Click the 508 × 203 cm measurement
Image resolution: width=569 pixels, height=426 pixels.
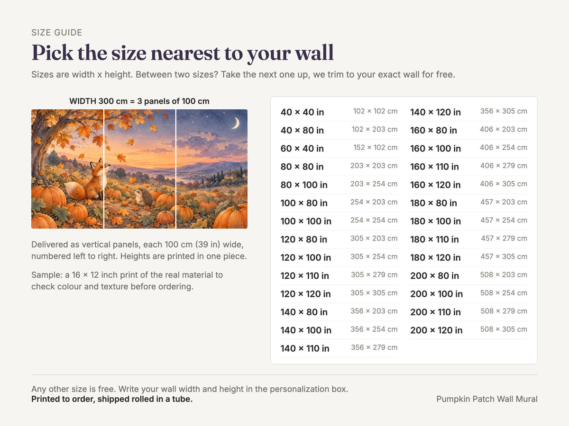(504, 275)
